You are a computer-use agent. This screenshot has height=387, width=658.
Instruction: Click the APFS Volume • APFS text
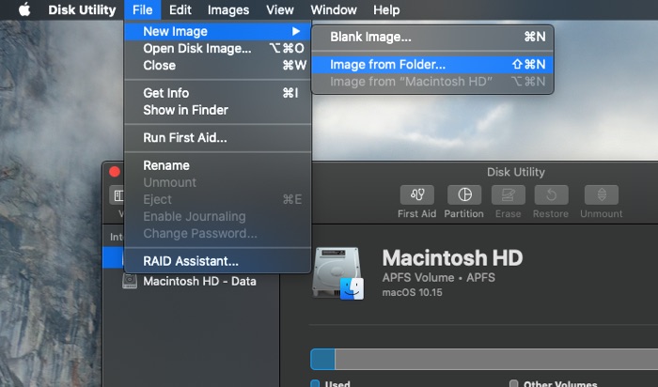click(439, 277)
